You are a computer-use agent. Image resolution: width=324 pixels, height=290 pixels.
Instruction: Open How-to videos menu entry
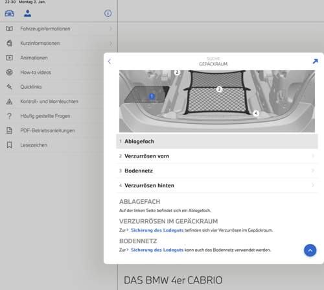52,72
